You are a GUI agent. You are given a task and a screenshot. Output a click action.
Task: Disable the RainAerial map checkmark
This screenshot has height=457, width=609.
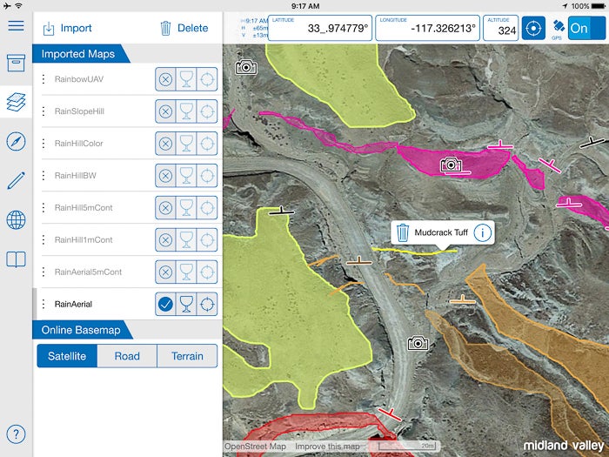pos(165,304)
